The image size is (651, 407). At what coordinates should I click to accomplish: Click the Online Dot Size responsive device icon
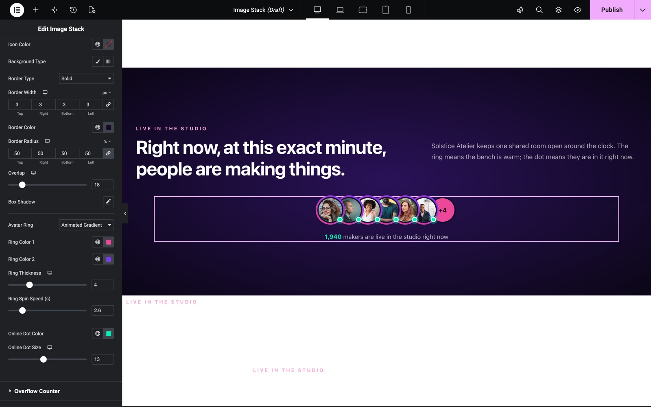point(50,348)
